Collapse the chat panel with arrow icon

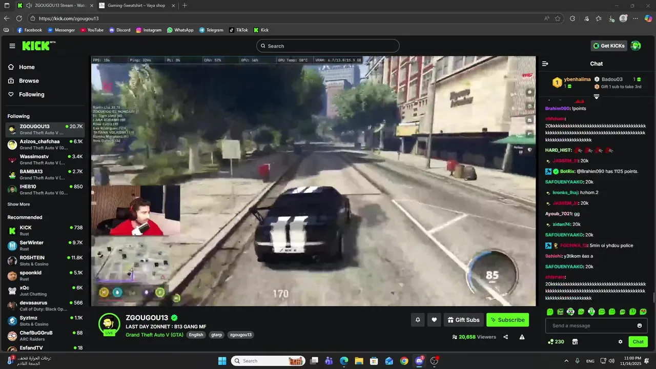(x=545, y=64)
